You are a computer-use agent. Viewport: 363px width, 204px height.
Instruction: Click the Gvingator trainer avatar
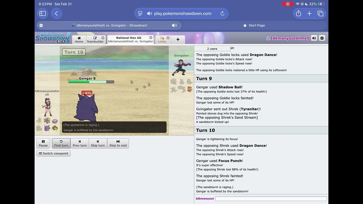tap(181, 67)
